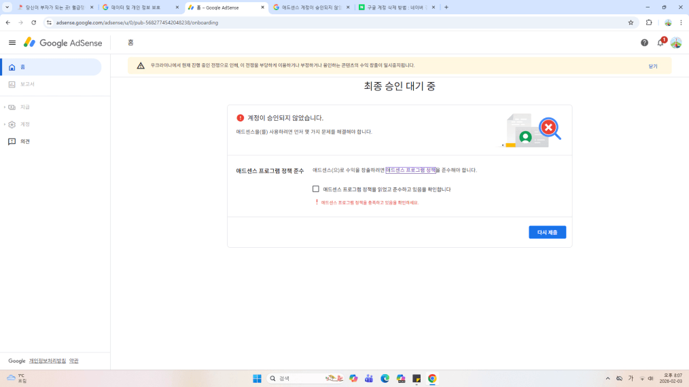Open the weather widget on taskbar
This screenshot has height=387, width=689.
tap(17, 378)
